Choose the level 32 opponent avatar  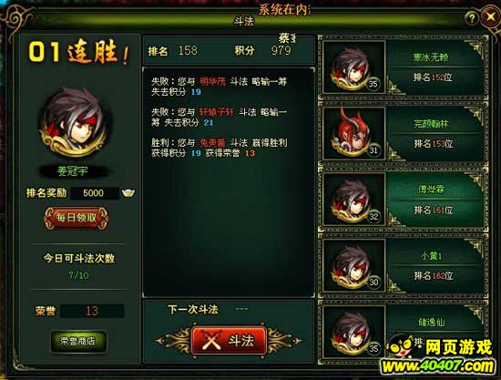tap(354, 200)
